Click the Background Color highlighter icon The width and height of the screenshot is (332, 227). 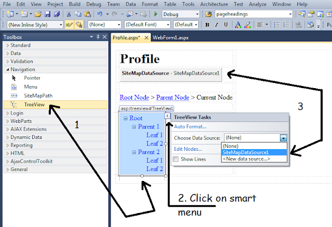247,25
